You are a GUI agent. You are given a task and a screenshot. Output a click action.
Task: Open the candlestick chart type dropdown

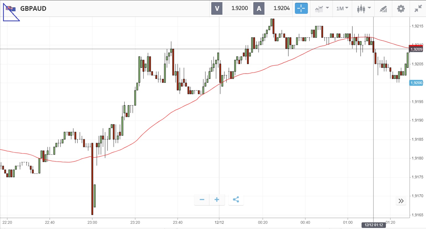point(363,8)
